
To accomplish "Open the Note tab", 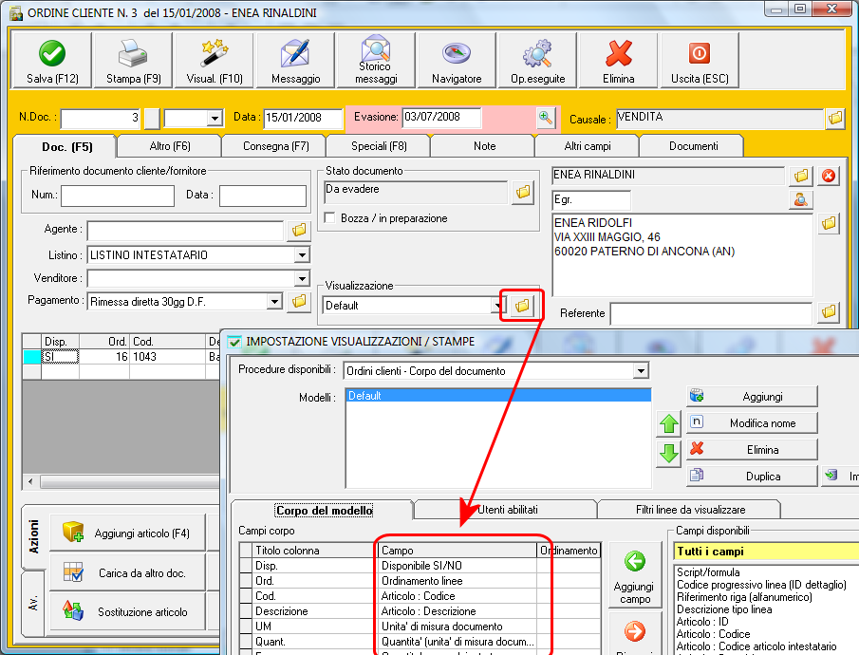I will click(x=484, y=146).
